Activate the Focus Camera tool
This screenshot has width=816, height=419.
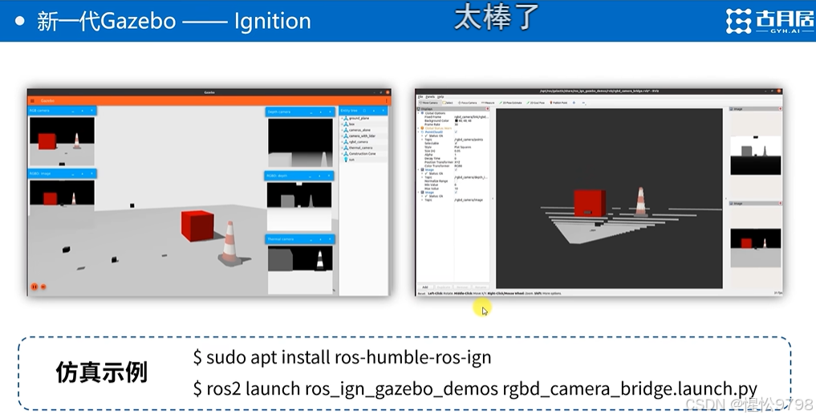point(467,103)
